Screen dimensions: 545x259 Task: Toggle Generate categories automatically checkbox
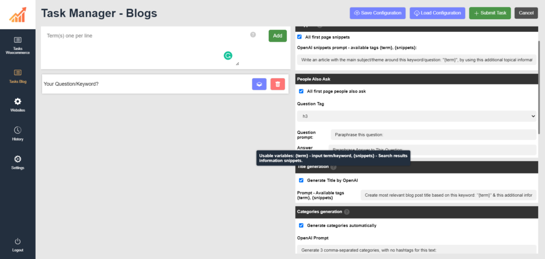click(x=301, y=225)
